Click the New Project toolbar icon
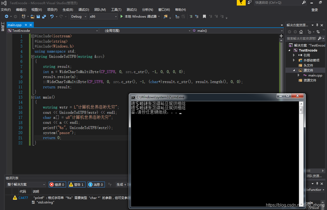Image resolution: width=327 pixels, height=210 pixels. (x=23, y=16)
